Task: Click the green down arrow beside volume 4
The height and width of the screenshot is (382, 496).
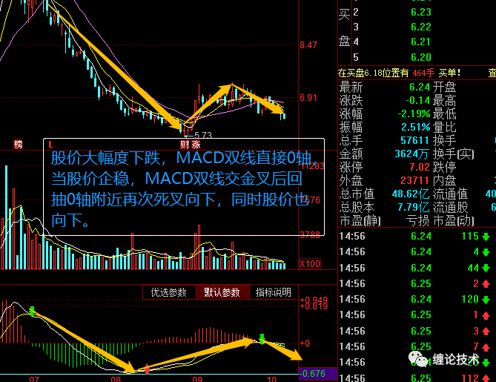Action: (486, 252)
